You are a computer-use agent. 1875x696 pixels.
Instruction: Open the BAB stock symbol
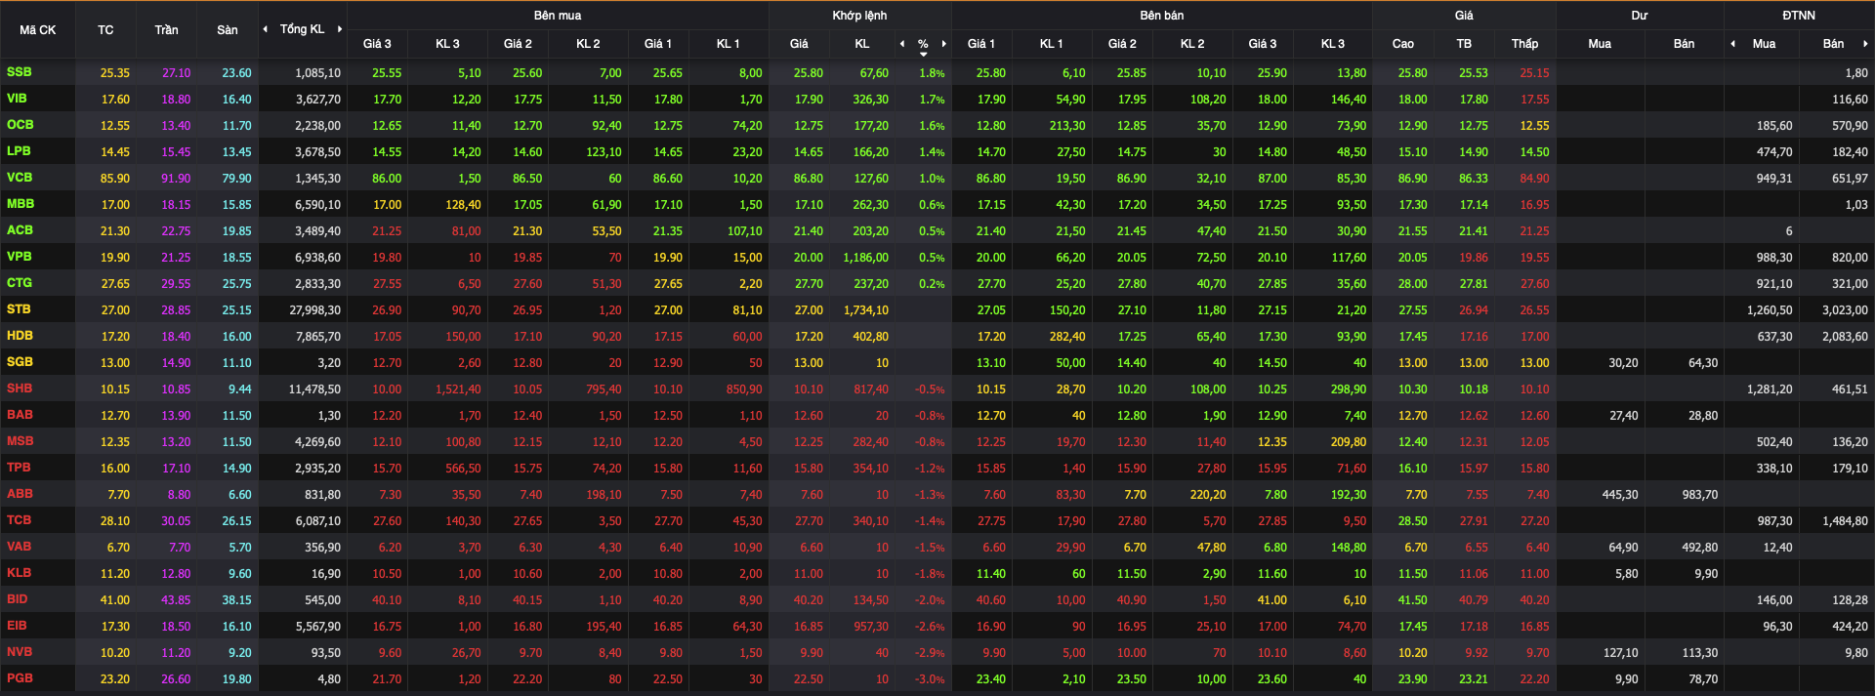(20, 415)
